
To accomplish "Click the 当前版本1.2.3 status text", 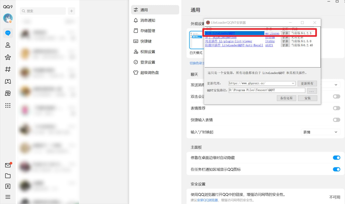I will (x=301, y=33).
